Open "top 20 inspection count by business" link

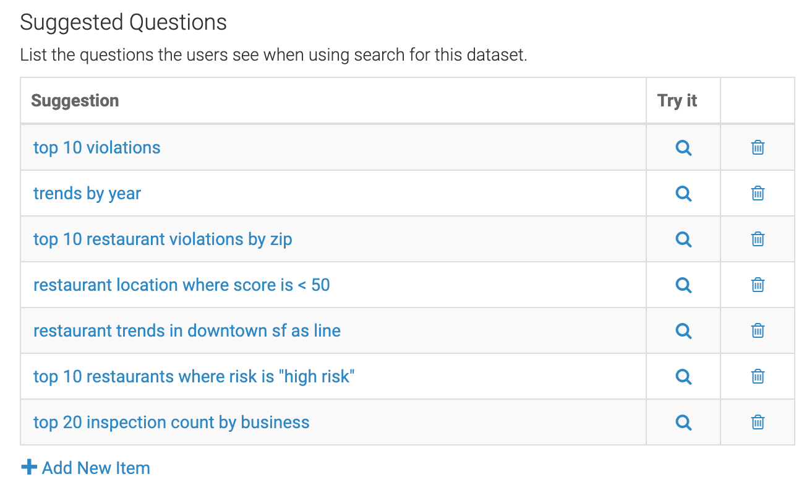(x=171, y=422)
